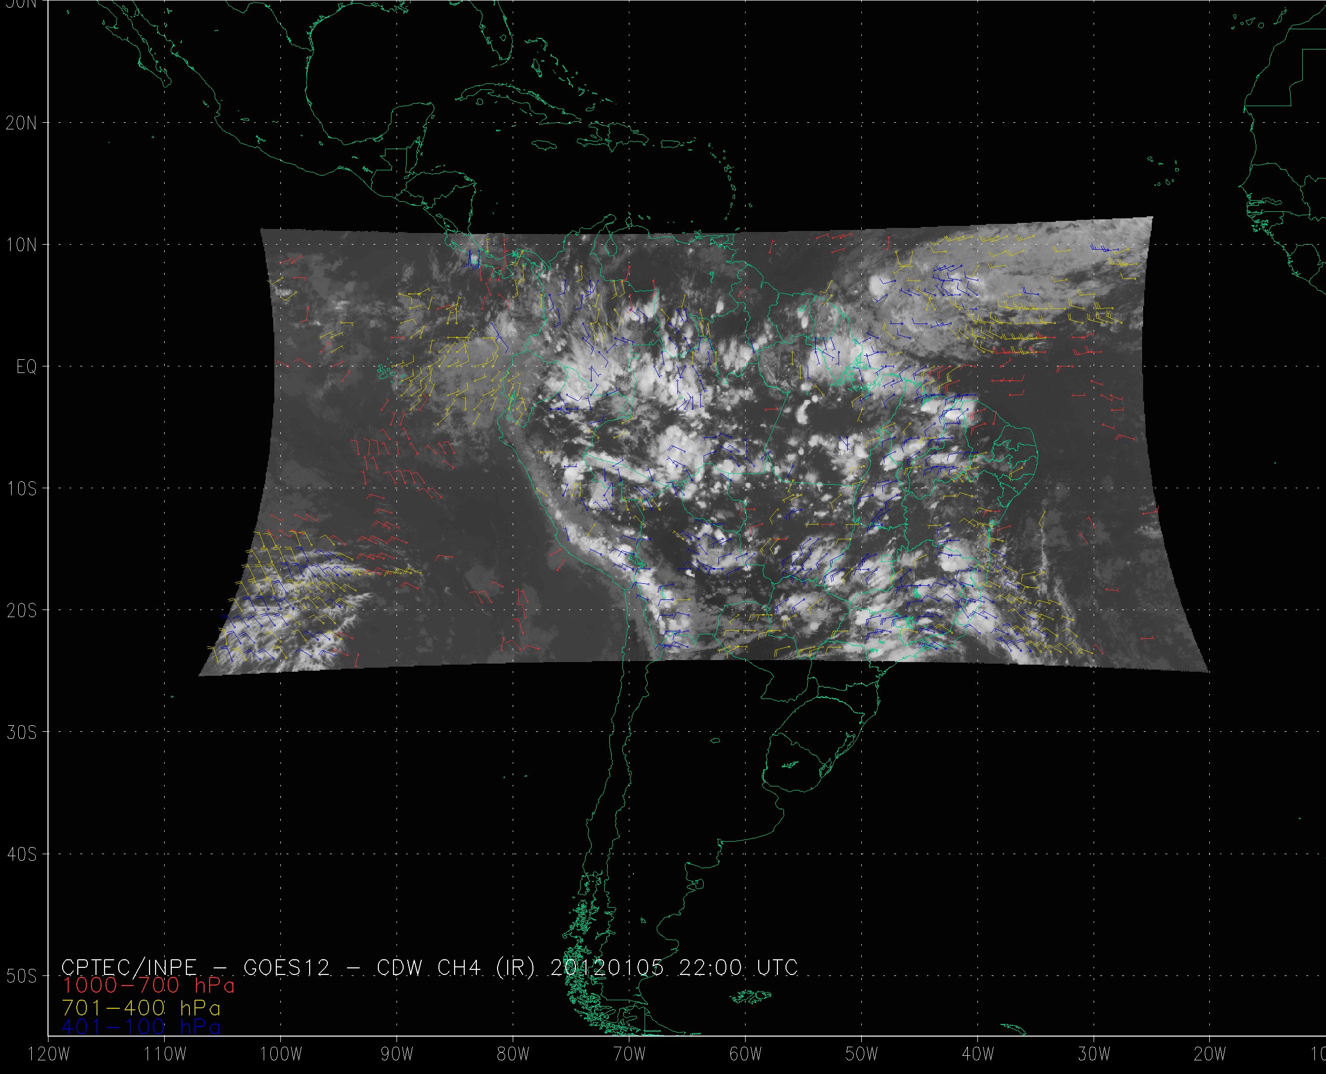Click the GOES12 satellite label

(x=286, y=967)
